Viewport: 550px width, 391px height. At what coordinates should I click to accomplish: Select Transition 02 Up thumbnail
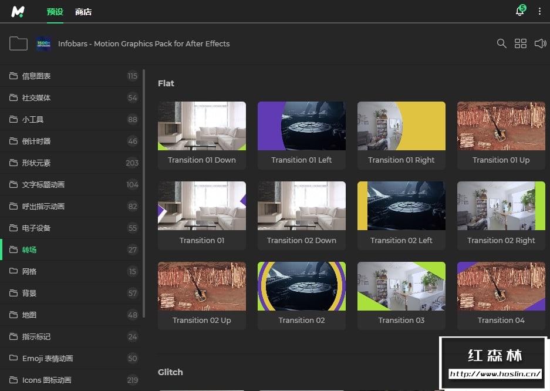tap(202, 286)
